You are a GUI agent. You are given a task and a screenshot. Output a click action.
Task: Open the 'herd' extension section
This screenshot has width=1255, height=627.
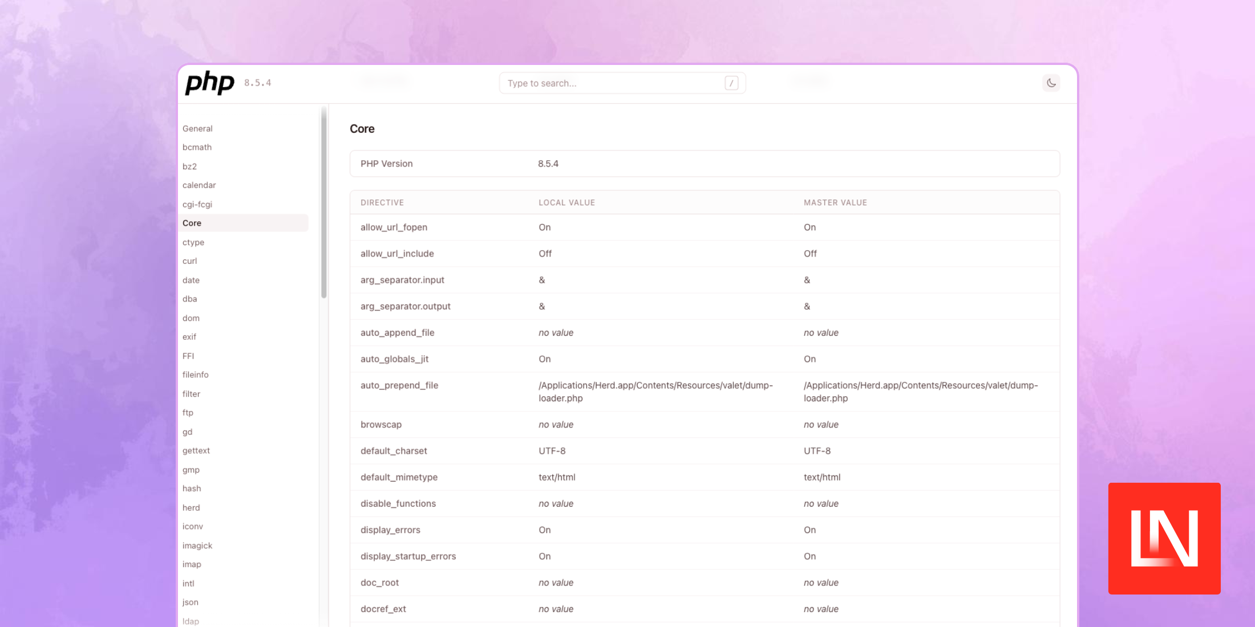coord(191,507)
